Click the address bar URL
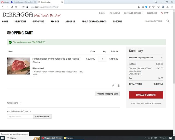Image resolution: width=175 pixels, height=140 pixels. coord(44,7)
